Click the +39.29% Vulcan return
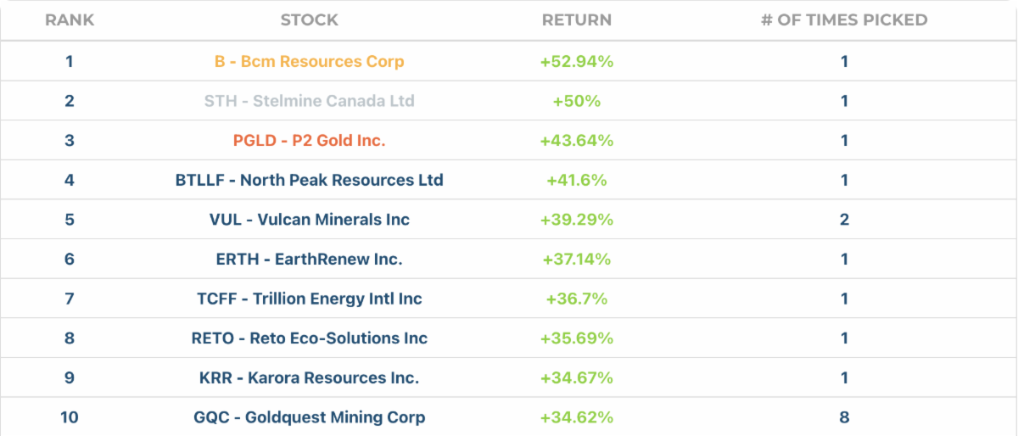 coord(576,220)
